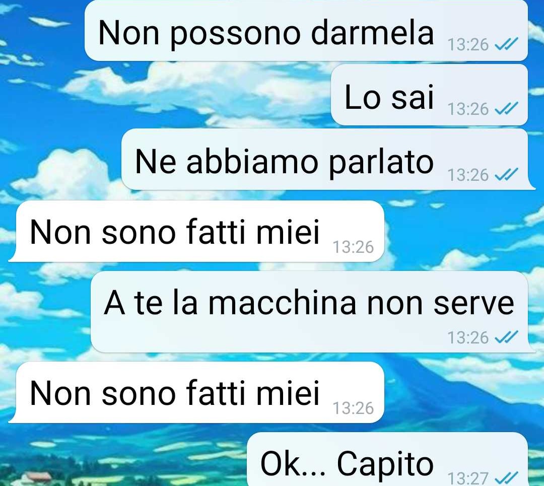This screenshot has height=486, width=544.
Task: Select the 'Lo sai' message
Action: tap(430, 95)
